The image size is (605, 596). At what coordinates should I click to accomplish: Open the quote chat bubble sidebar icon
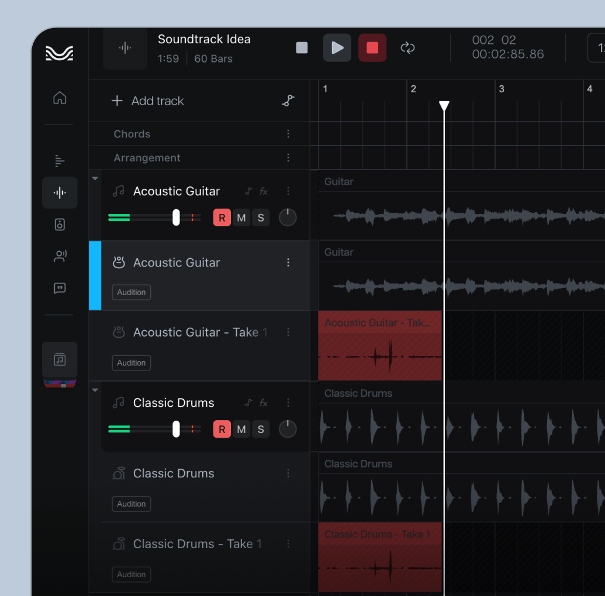tap(60, 288)
